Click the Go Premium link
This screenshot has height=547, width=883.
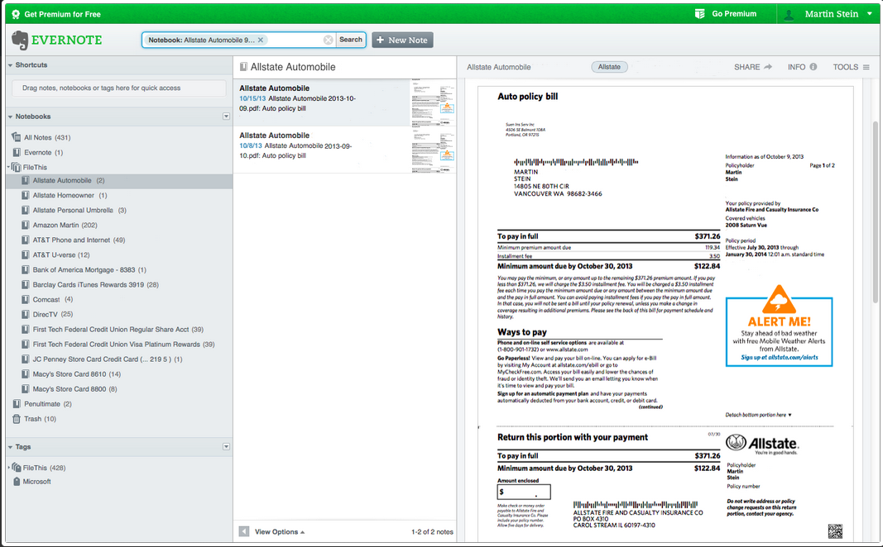734,13
